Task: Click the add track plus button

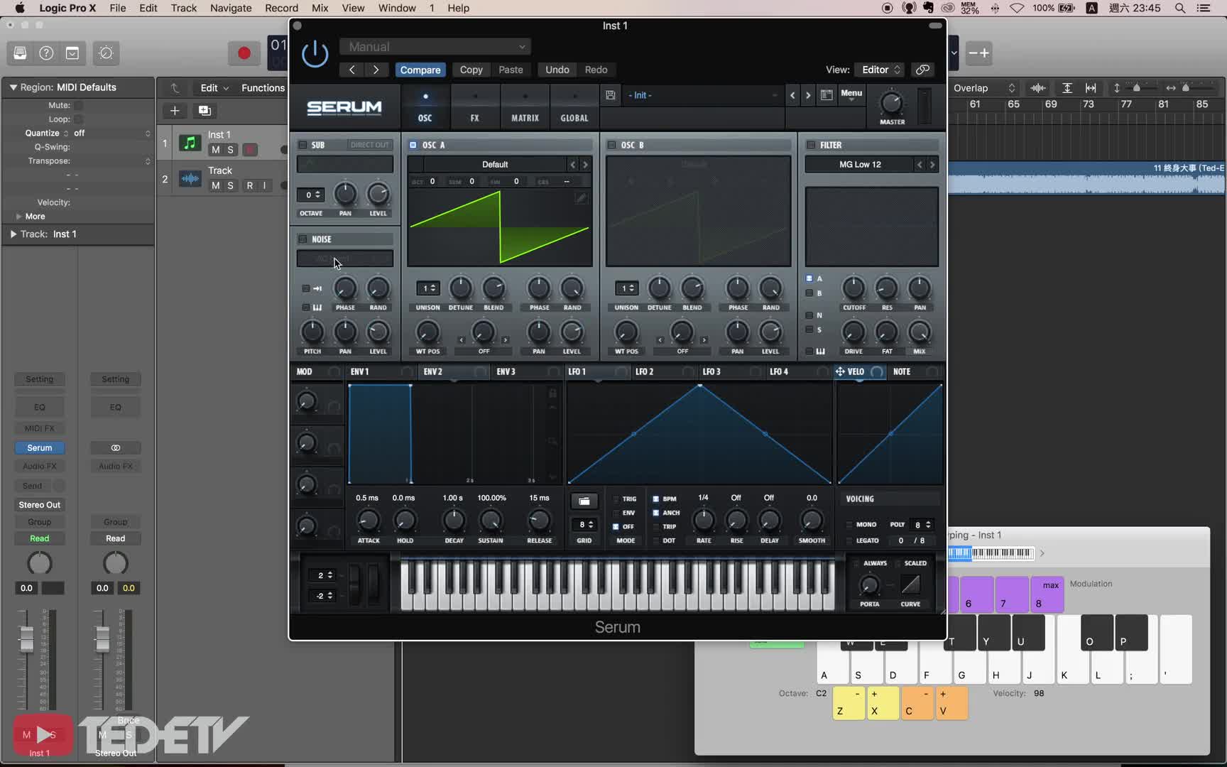Action: 175,111
